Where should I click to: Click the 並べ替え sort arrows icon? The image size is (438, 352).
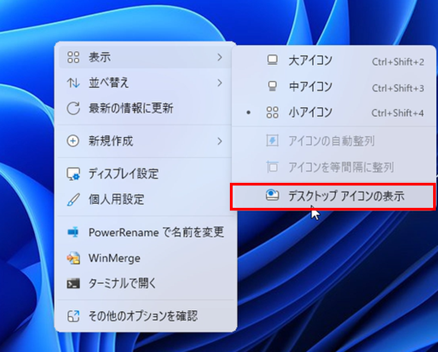click(73, 83)
